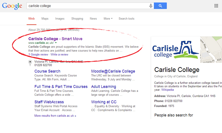Click More results from carlisle.ac.uk
Viewport: 222px width, 133px height.
click(55, 116)
